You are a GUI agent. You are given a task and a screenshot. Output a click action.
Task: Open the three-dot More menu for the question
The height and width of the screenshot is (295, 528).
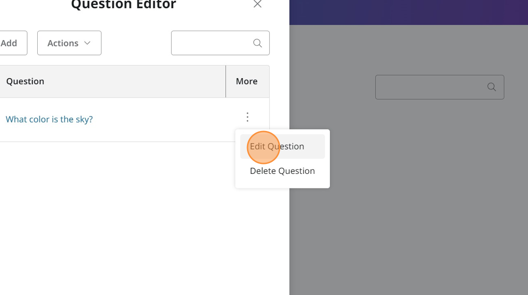[x=247, y=117]
